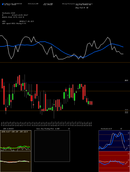Click the 'ADX & MACD' panel title
130x172 pixels.
tap(8, 129)
